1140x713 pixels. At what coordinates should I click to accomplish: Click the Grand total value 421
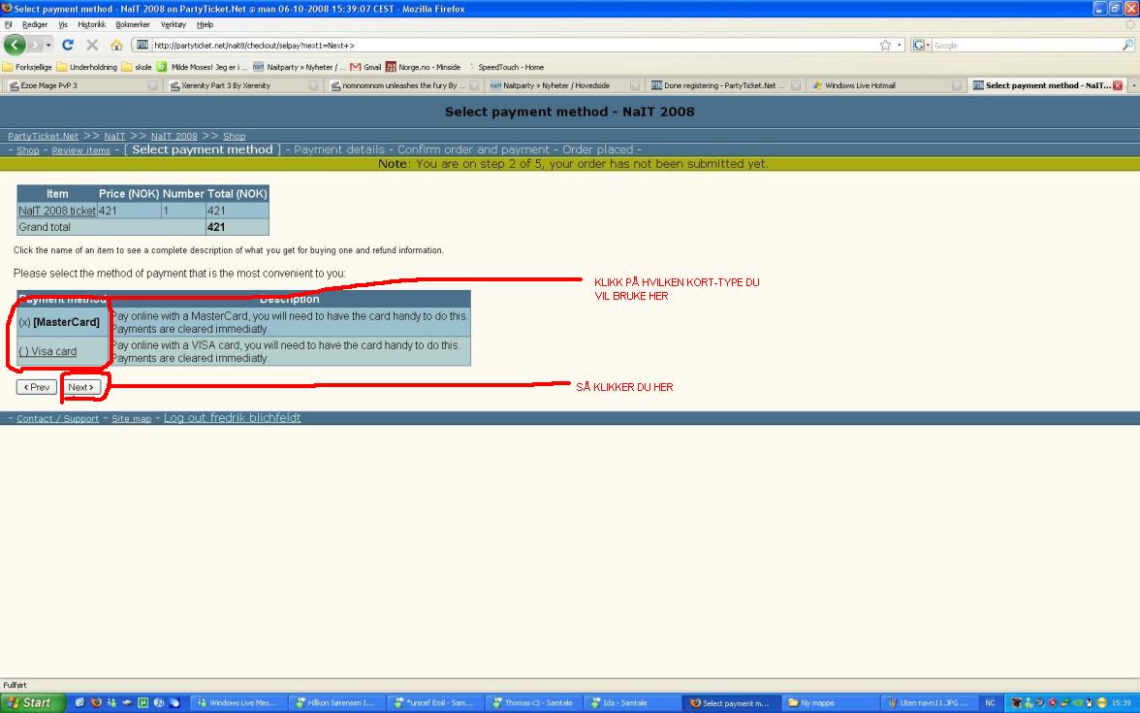click(x=216, y=227)
